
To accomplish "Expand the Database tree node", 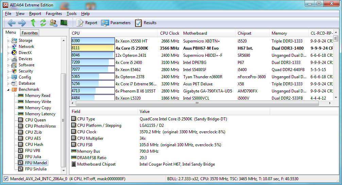I will 8,84.
